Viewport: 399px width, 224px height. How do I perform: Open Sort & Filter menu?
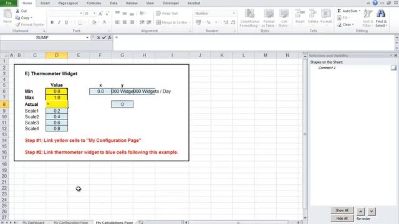click(x=368, y=18)
